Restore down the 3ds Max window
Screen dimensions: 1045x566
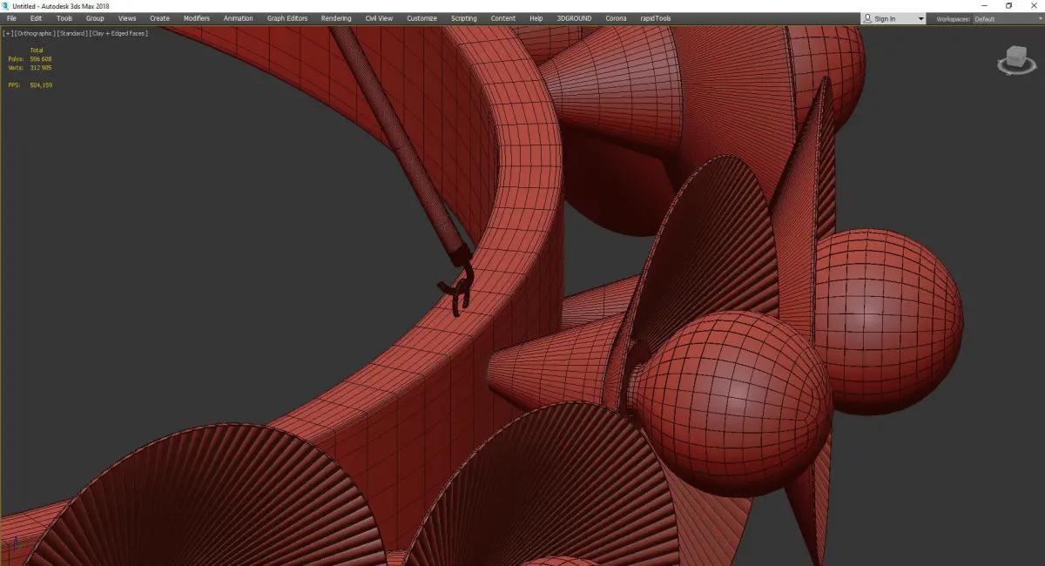(x=1008, y=6)
